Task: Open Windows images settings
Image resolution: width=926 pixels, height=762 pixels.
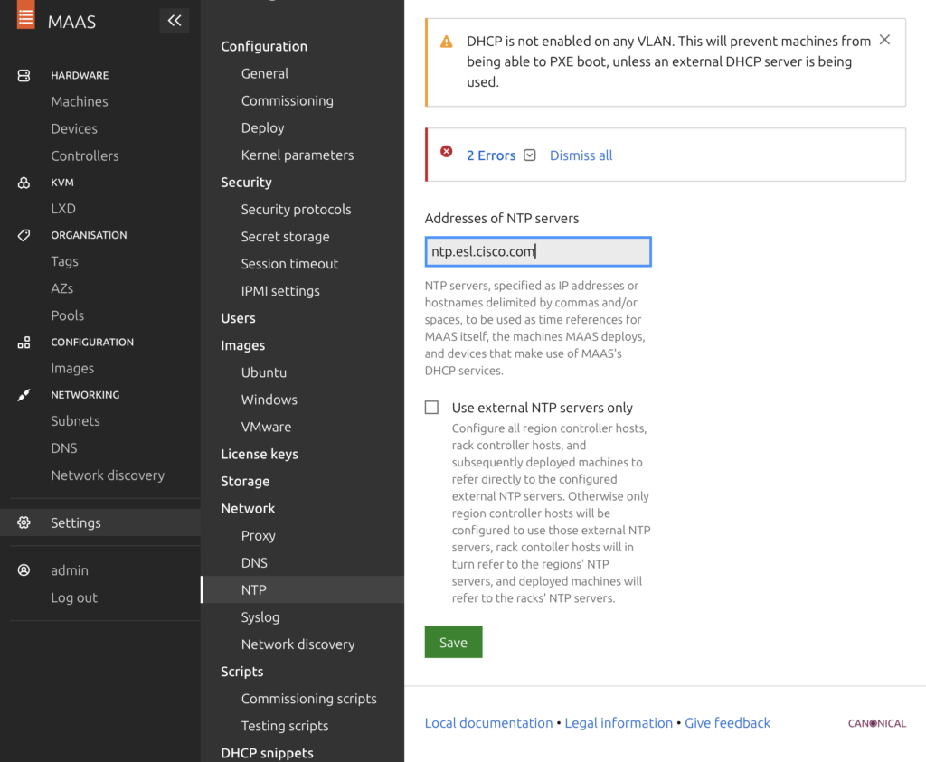Action: (x=269, y=400)
